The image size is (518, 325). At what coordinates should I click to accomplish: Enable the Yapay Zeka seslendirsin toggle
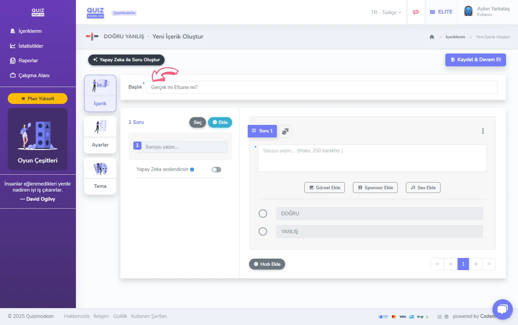216,170
